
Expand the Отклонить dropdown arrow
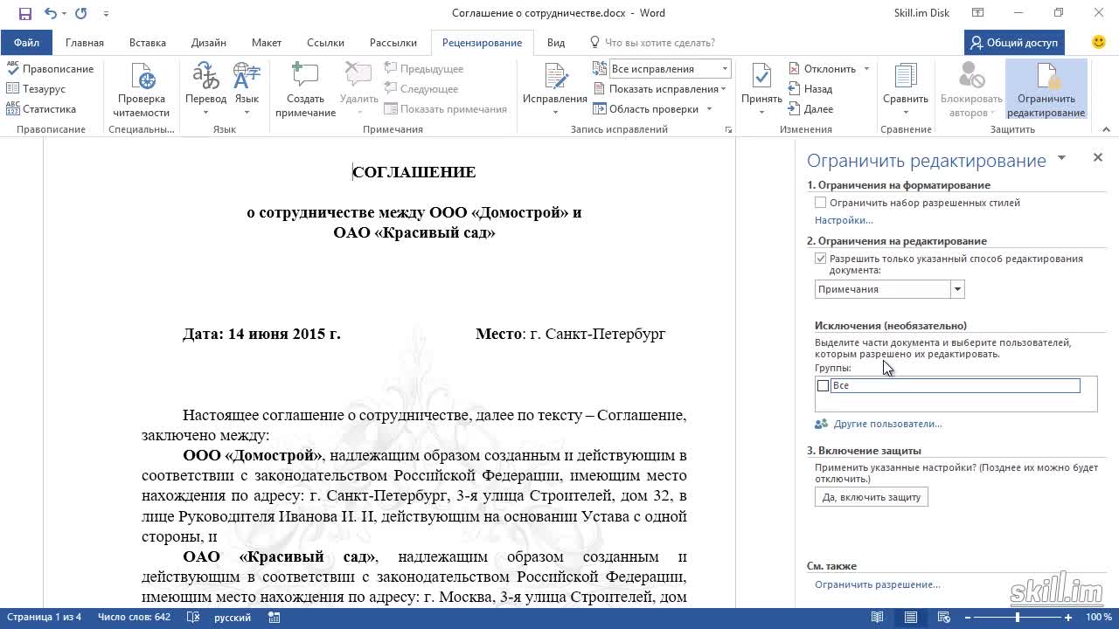(x=866, y=68)
